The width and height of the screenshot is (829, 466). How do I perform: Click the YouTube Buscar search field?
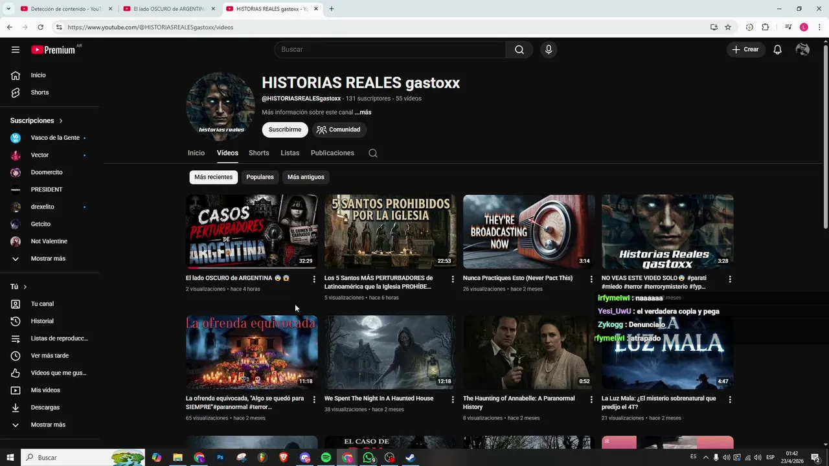click(390, 50)
